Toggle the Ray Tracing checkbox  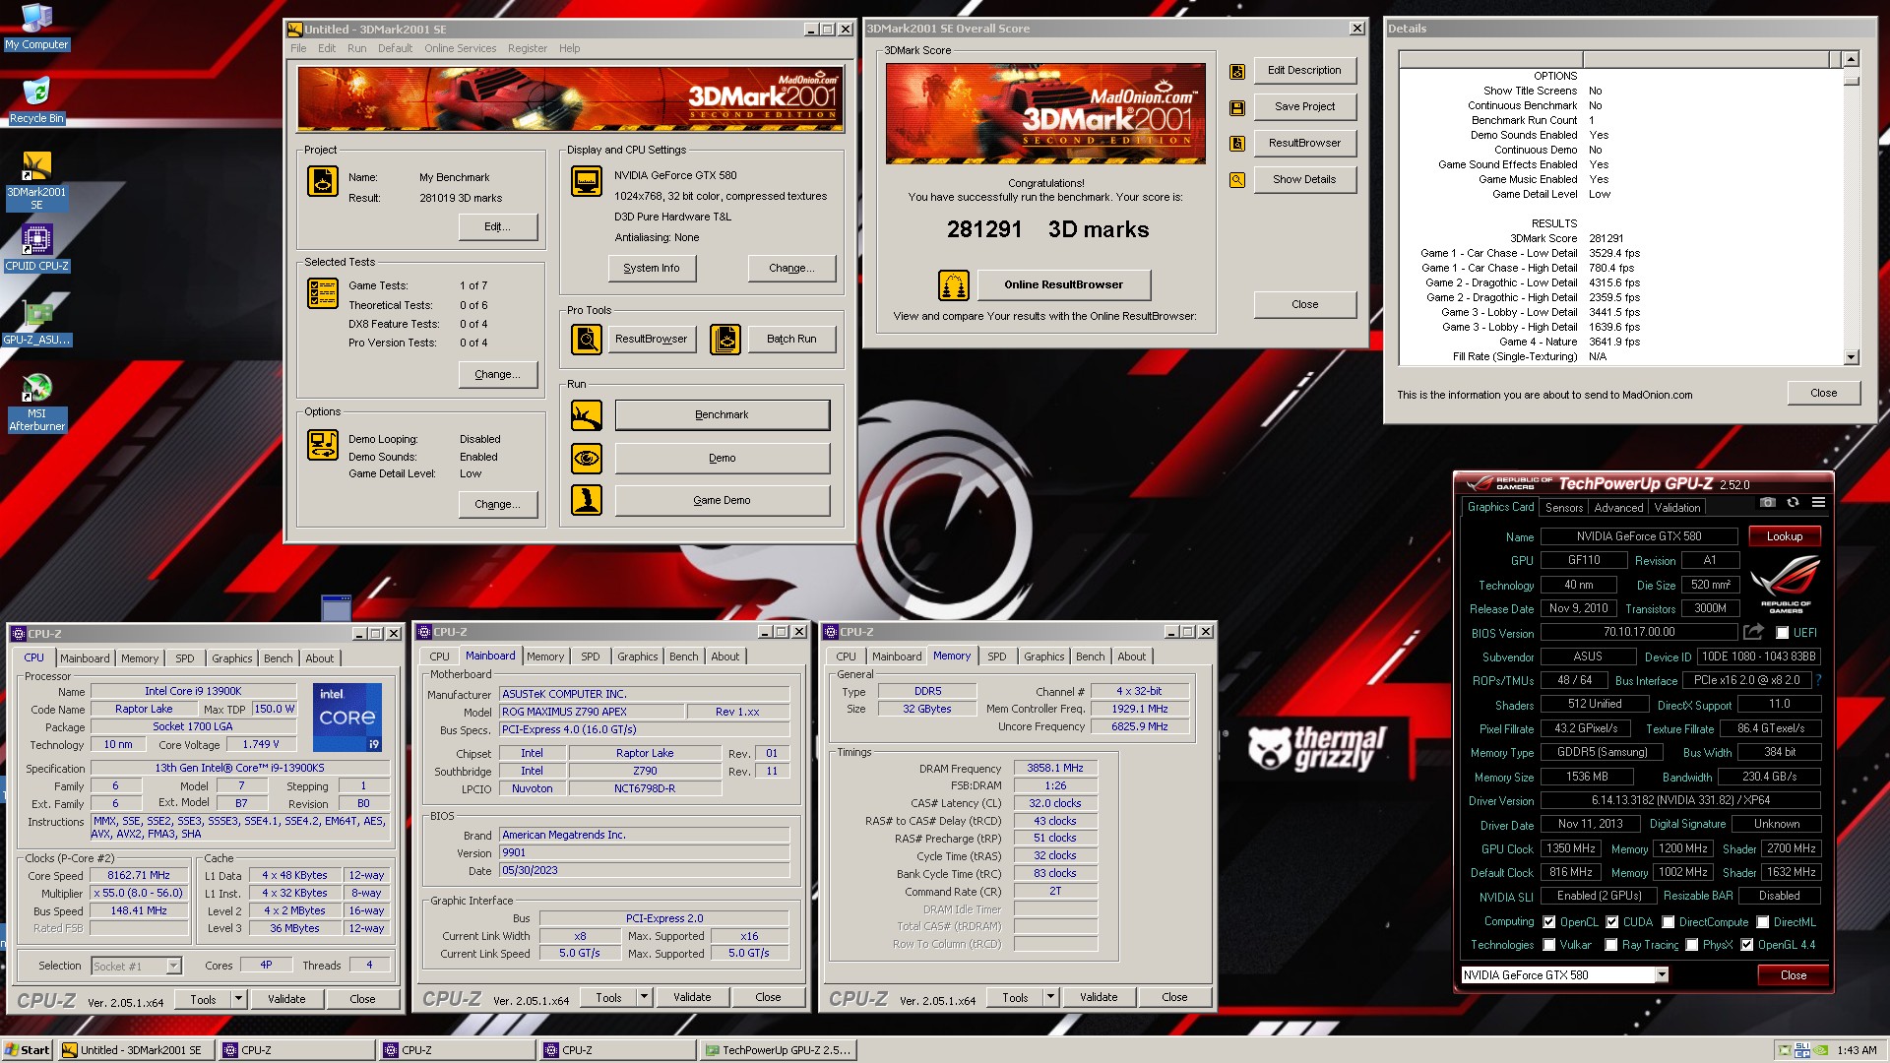tap(1611, 945)
